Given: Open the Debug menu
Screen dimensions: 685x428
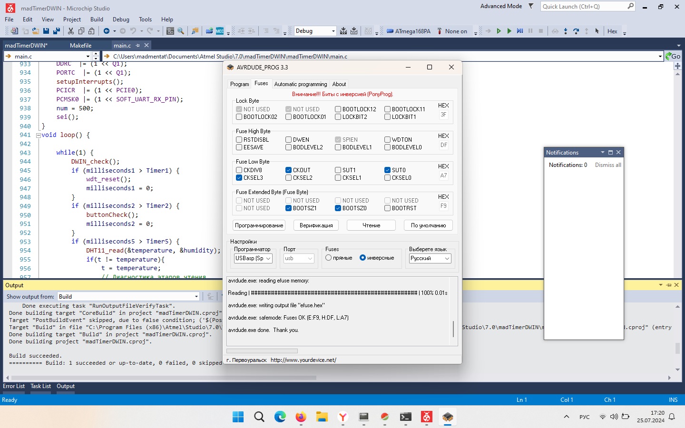Looking at the screenshot, I should pyautogui.click(x=121, y=19).
